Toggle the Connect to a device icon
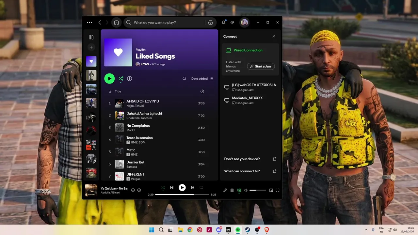 tap(239, 190)
